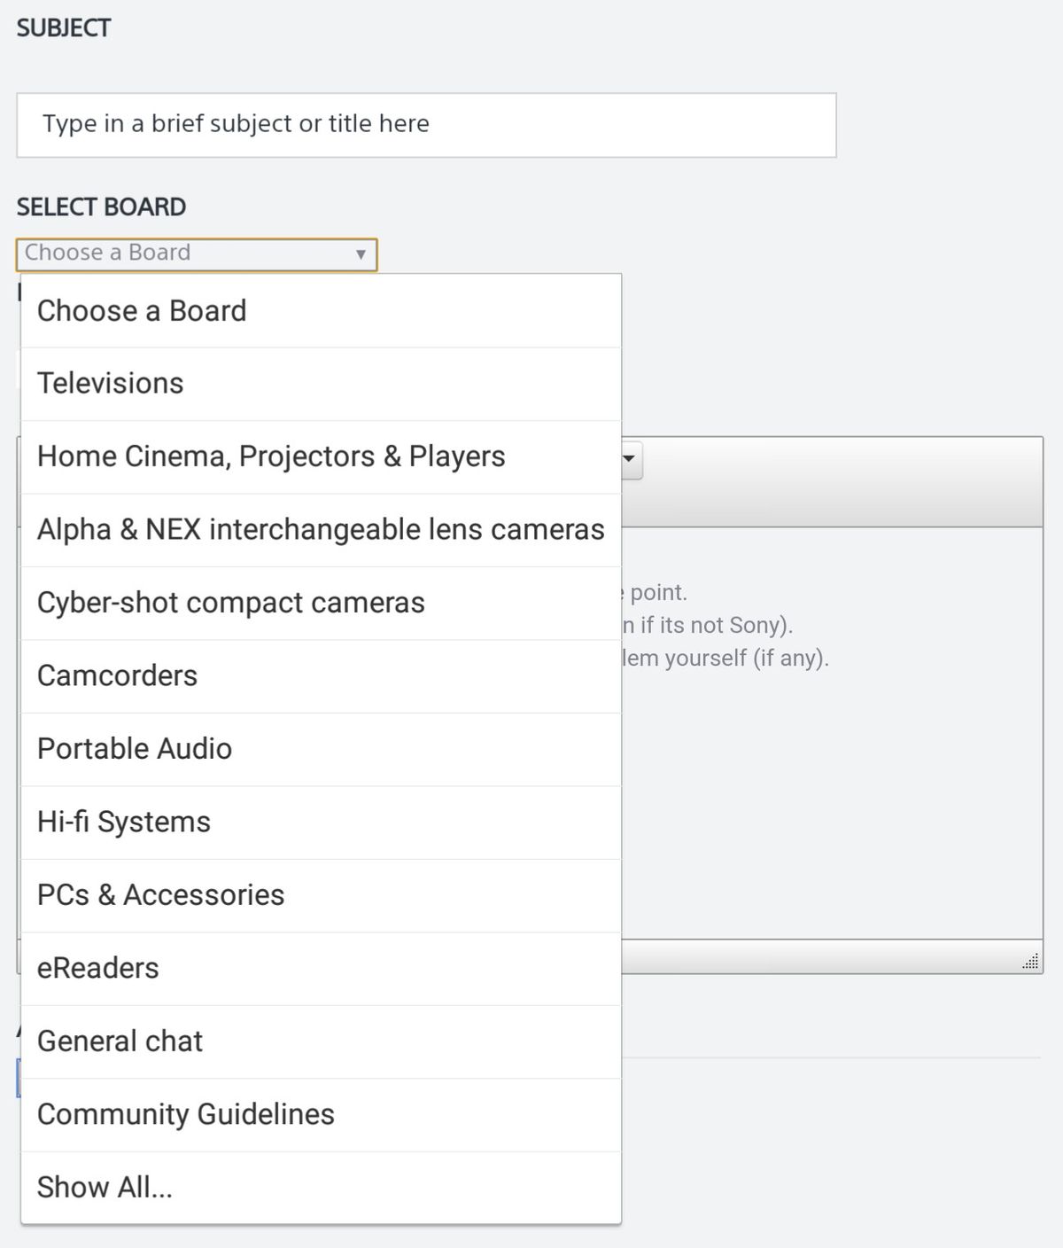1063x1248 pixels.
Task: Choose Home Cinema, Projectors & Players board
Action: [321, 456]
